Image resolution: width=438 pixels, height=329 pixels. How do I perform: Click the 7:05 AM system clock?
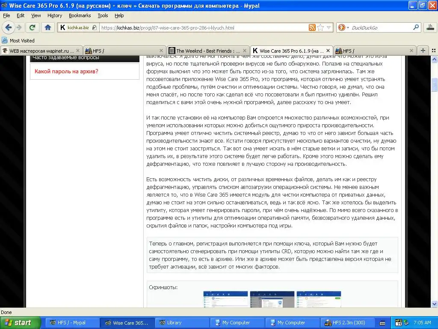(422, 323)
